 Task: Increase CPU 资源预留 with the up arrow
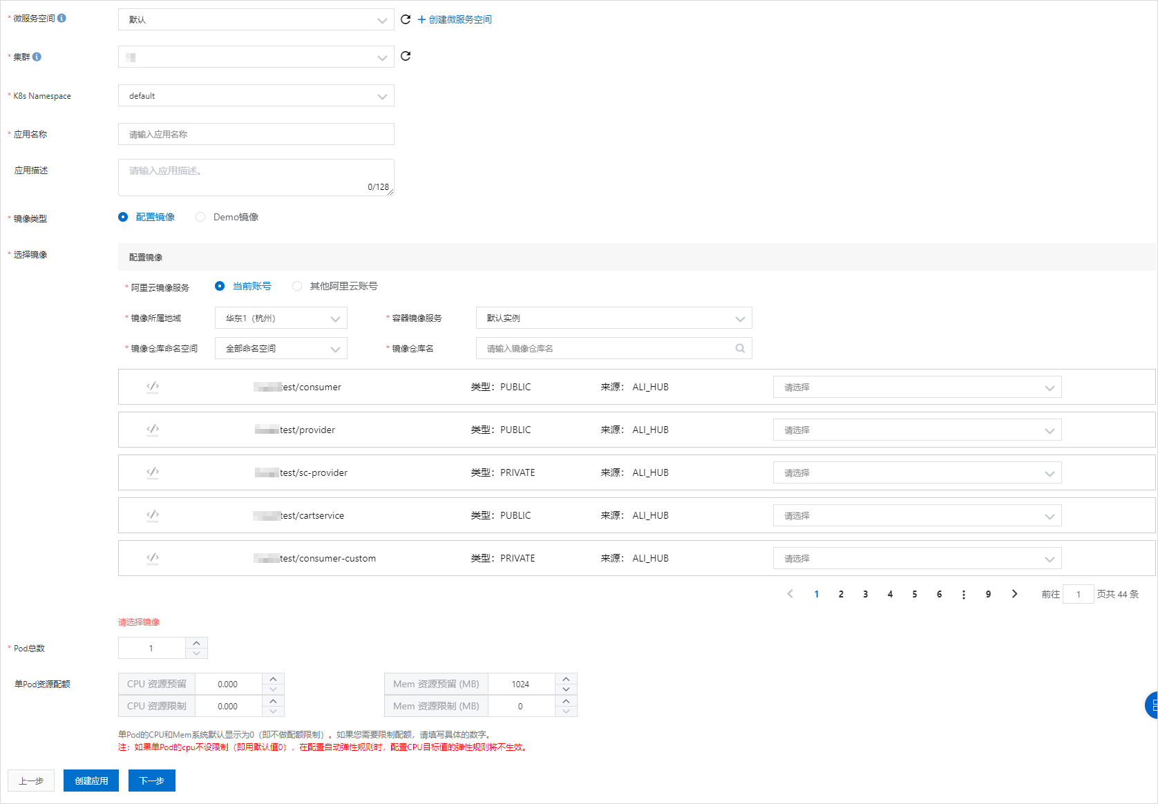click(273, 679)
